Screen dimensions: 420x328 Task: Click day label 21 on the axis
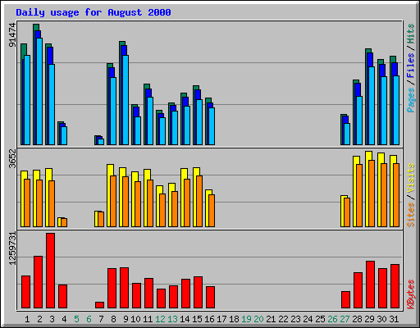(271, 319)
